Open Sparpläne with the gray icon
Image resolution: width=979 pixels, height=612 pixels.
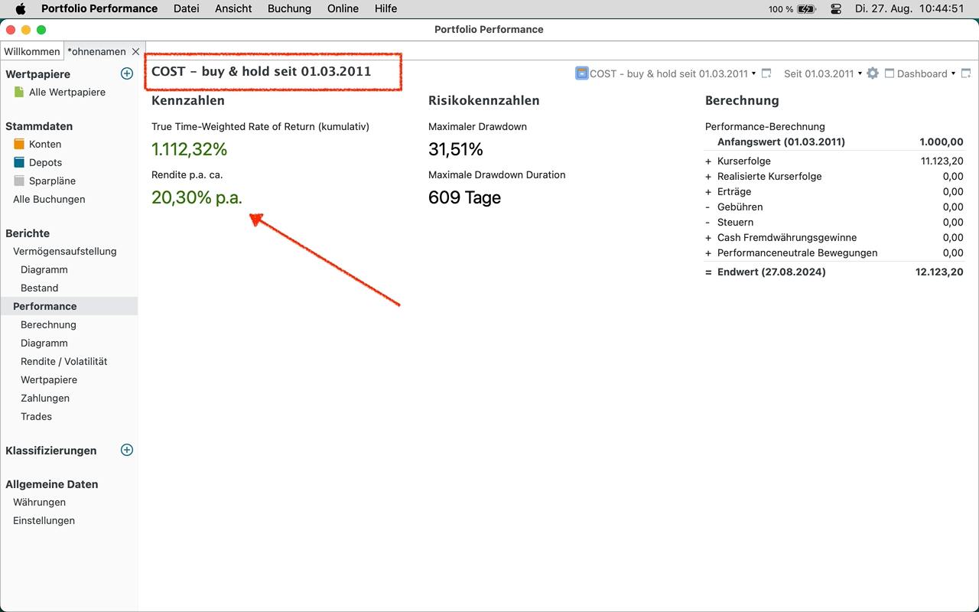51,181
